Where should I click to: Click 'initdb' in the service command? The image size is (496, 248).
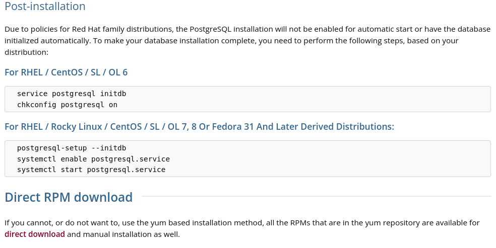click(113, 94)
